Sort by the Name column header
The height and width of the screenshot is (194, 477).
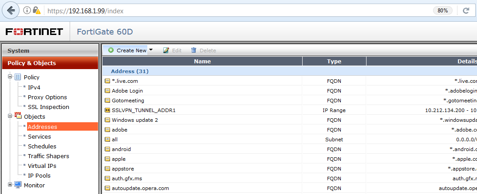pyautogui.click(x=202, y=61)
